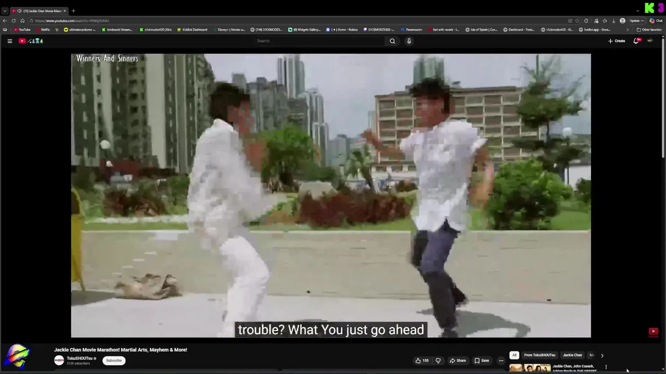
Task: Open the liveBot.app bookmark
Action: tap(594, 30)
